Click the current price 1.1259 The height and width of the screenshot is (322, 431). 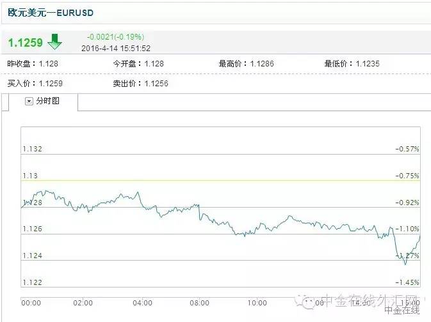[25, 43]
